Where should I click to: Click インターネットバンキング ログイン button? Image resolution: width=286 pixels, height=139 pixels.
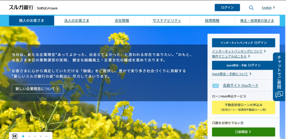(x=244, y=43)
